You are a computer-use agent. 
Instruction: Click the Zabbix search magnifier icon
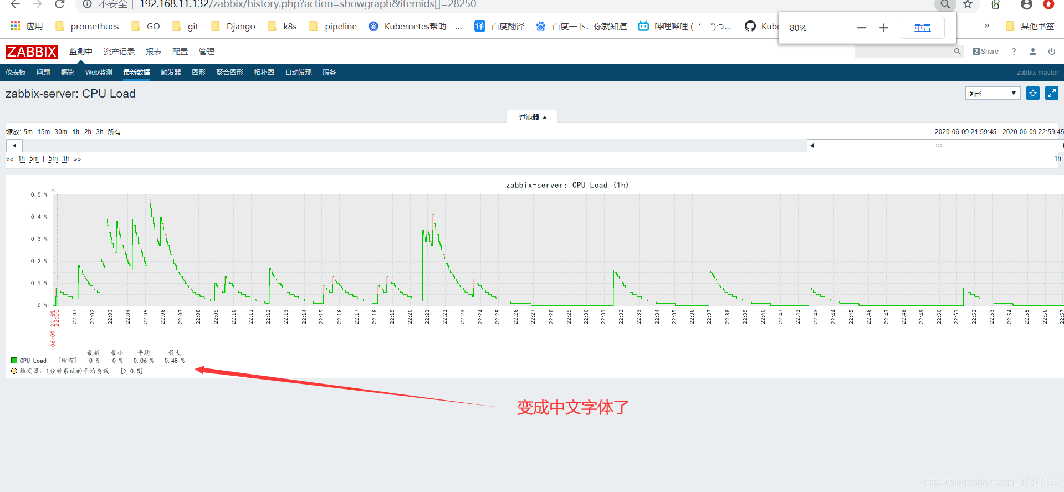click(957, 52)
